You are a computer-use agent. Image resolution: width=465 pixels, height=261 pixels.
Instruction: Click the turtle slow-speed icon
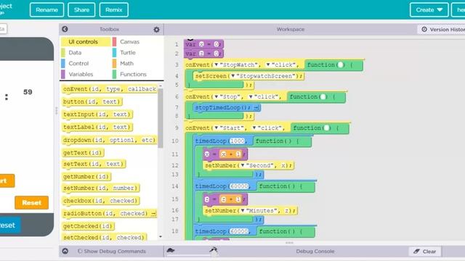click(x=171, y=251)
